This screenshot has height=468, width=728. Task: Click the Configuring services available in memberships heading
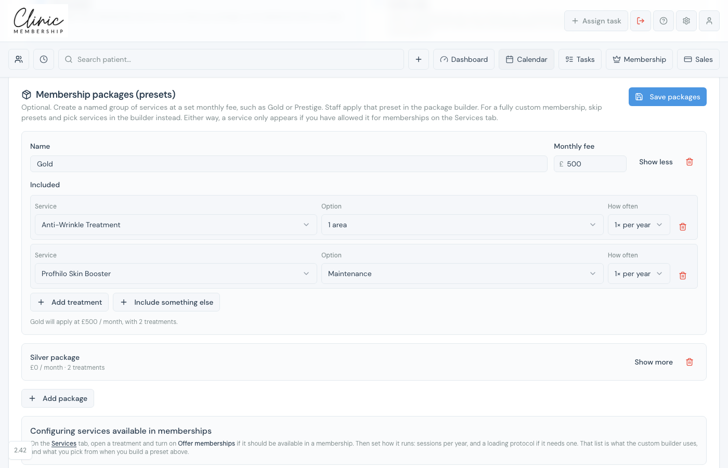[x=121, y=431]
